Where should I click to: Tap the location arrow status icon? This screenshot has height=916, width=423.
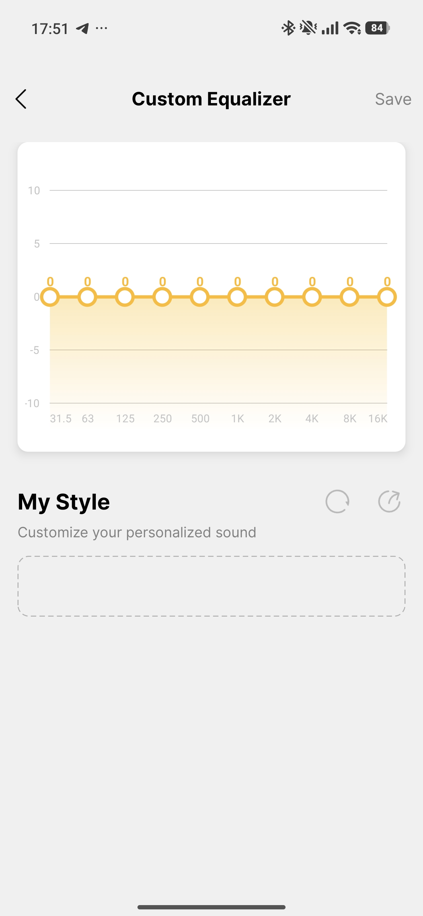coord(83,28)
